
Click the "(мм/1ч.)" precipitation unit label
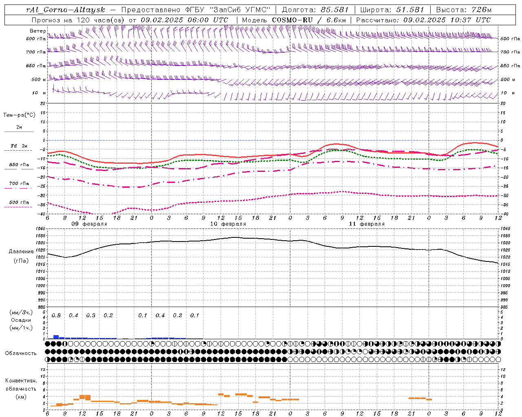pyautogui.click(x=21, y=328)
